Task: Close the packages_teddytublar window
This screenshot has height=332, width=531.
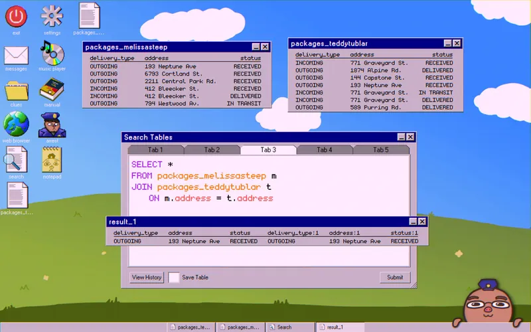Action: click(457, 43)
